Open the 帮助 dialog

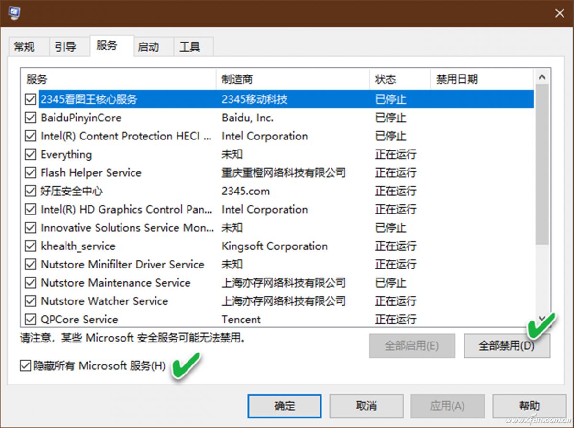(530, 406)
